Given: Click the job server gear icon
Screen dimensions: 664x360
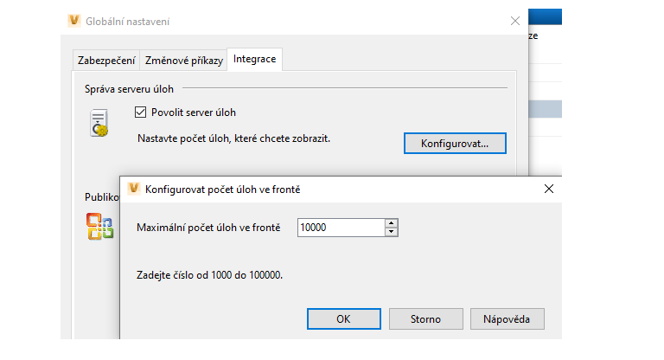Looking at the screenshot, I should 99,123.
